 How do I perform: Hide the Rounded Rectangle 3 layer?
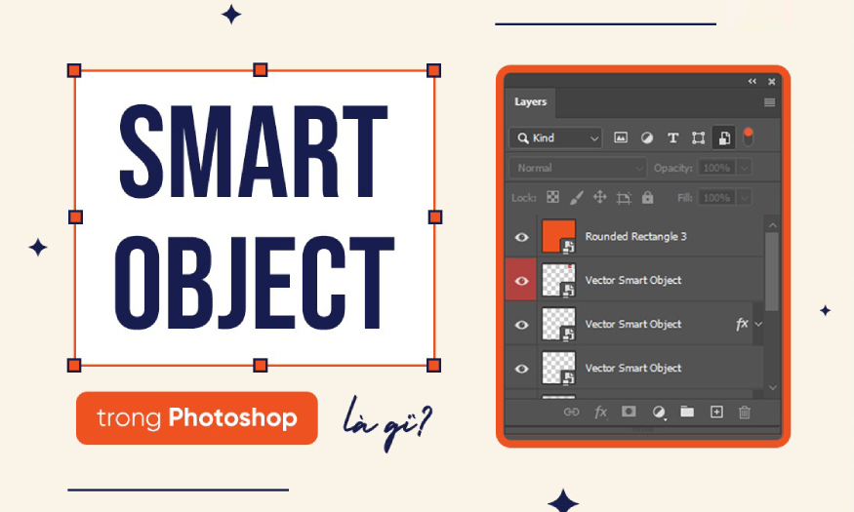point(521,237)
